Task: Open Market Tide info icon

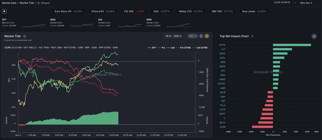Action: (25, 36)
